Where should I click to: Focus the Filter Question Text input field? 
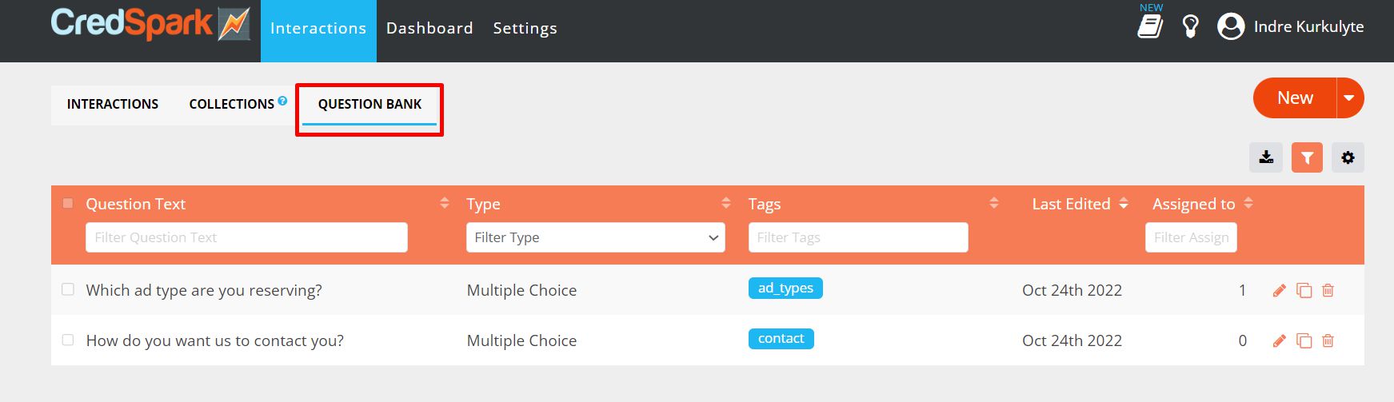pos(246,237)
